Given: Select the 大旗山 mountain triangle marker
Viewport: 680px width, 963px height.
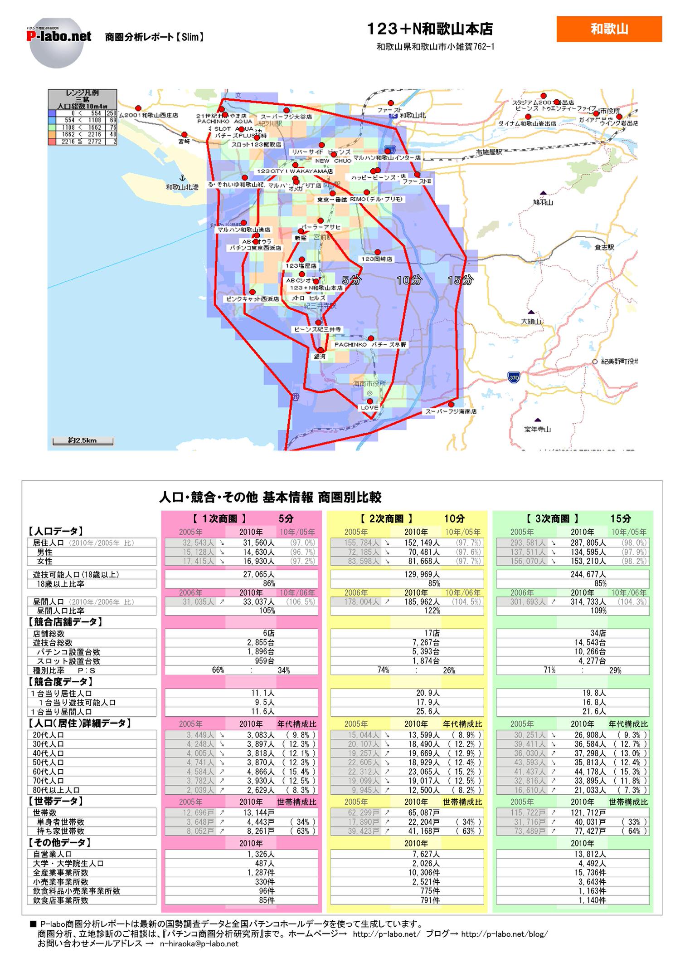Looking at the screenshot, I should tap(531, 312).
